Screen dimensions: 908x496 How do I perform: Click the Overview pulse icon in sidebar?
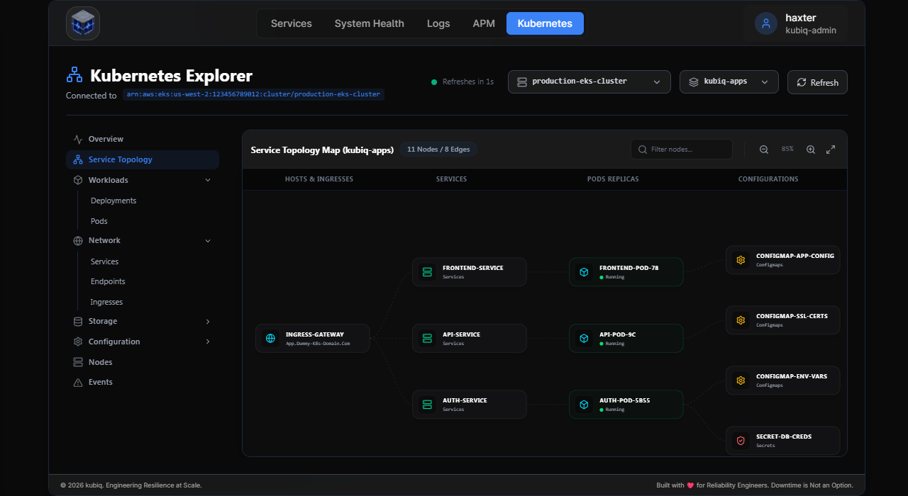tap(78, 140)
